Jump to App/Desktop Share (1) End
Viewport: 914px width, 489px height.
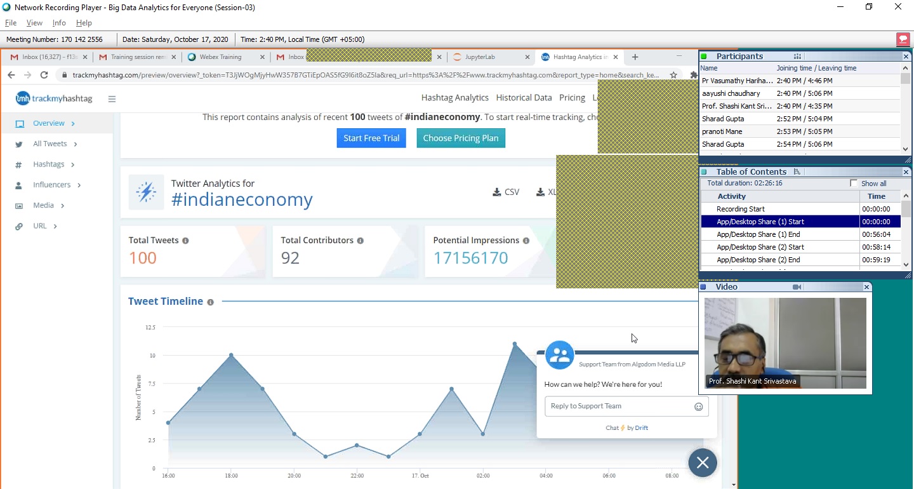(800, 234)
